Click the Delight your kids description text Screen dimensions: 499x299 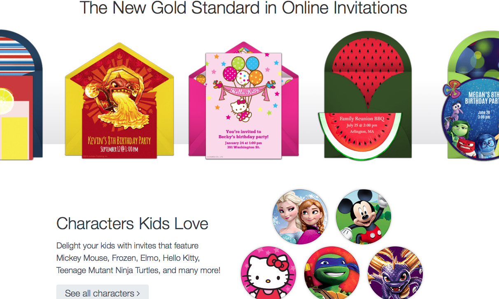(x=138, y=258)
